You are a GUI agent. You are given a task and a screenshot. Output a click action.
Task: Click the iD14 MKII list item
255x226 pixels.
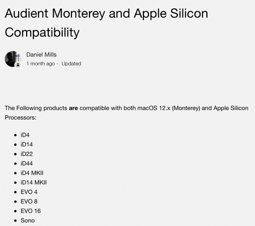(33, 182)
